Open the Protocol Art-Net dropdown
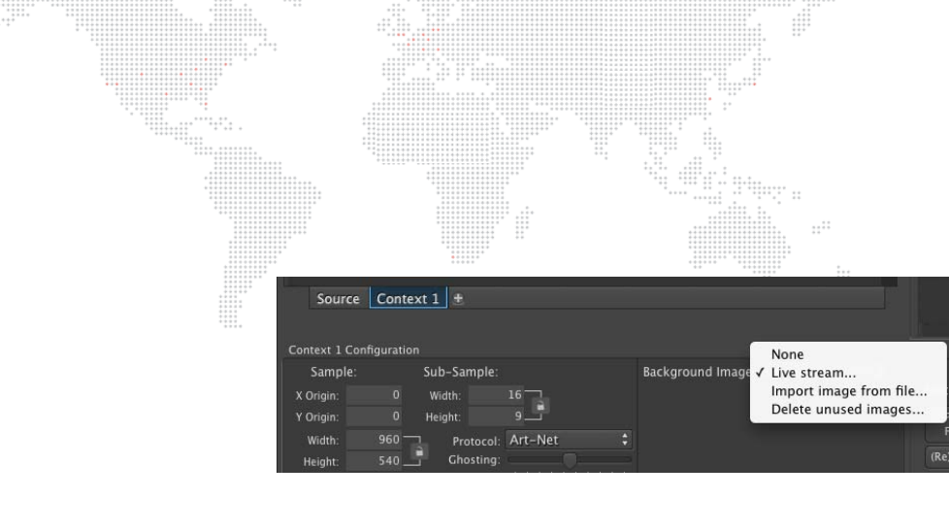949x532 pixels. click(568, 440)
